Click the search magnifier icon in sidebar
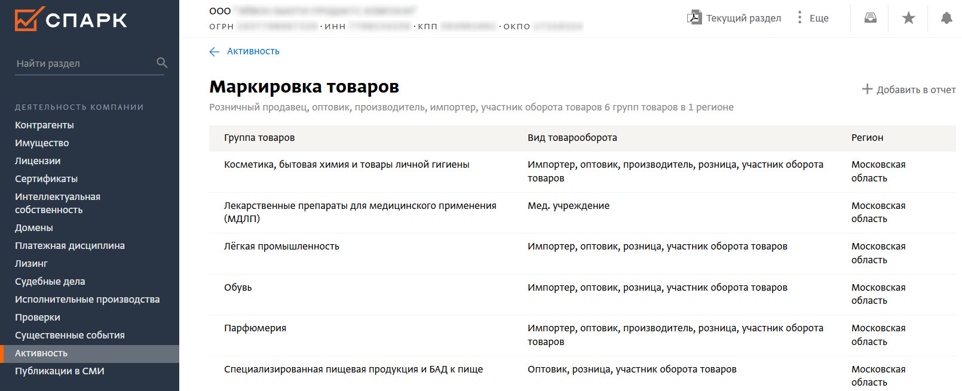 point(161,63)
